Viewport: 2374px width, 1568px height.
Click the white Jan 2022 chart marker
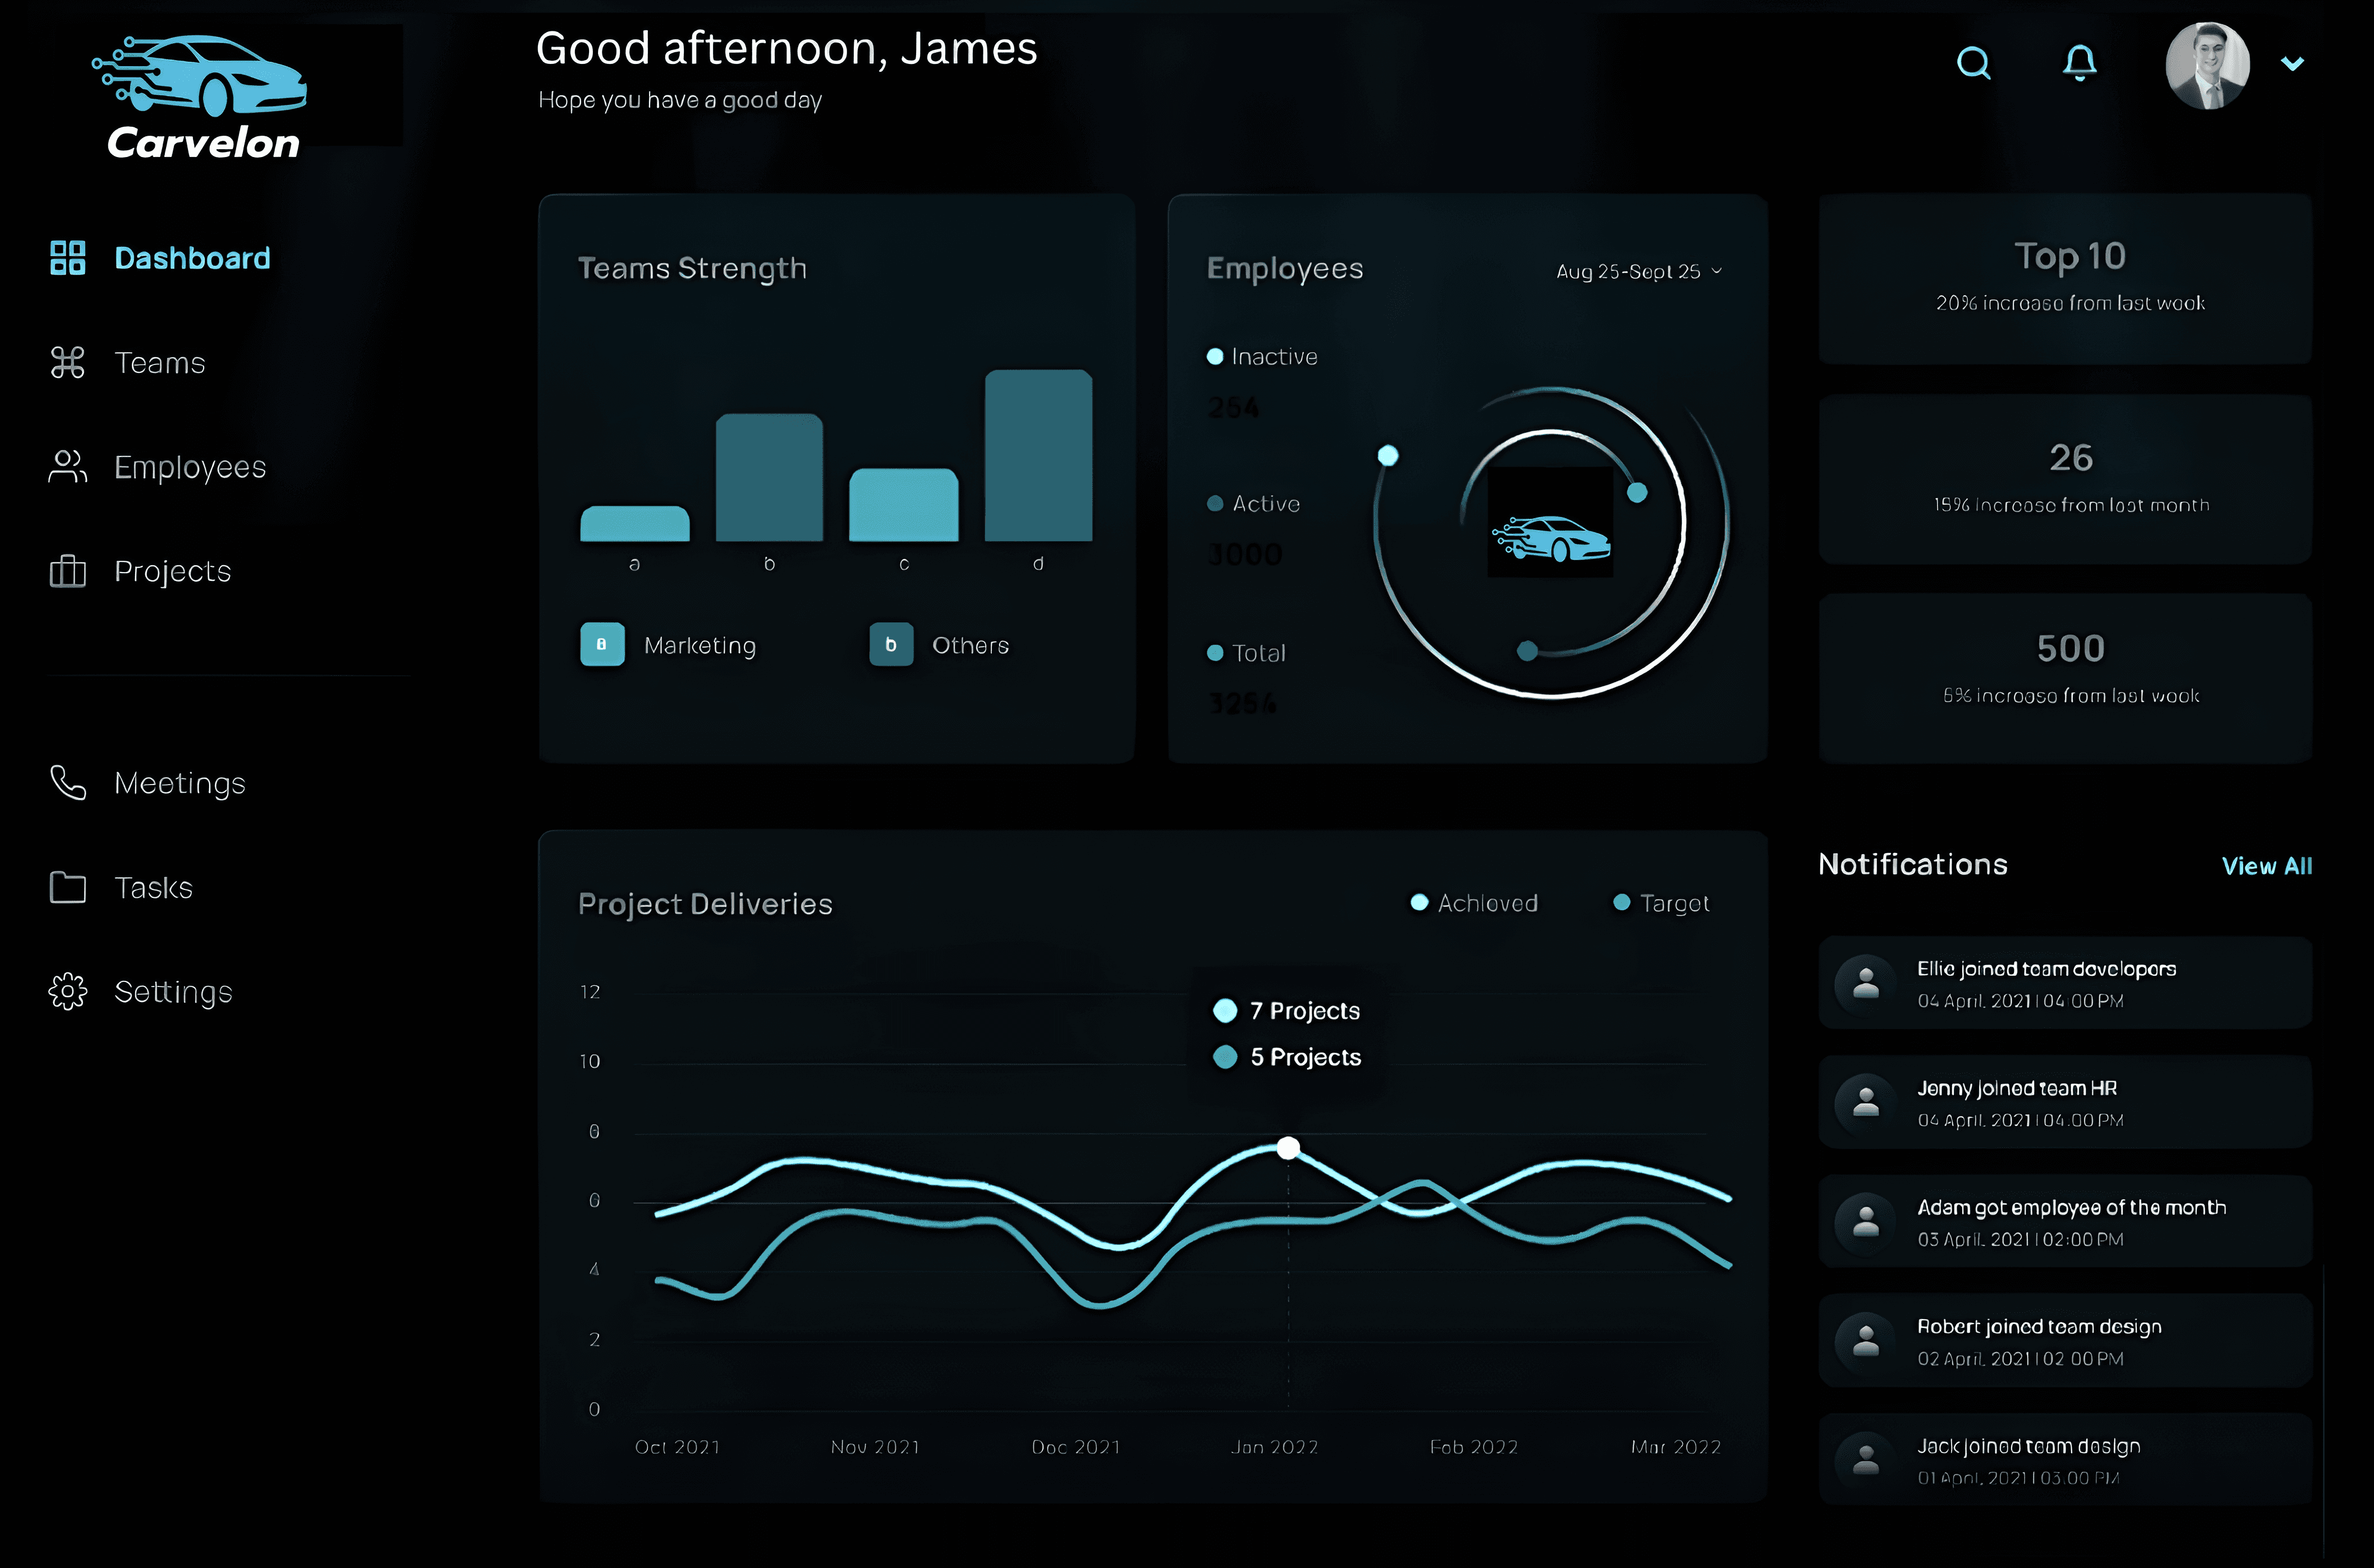(1288, 1147)
